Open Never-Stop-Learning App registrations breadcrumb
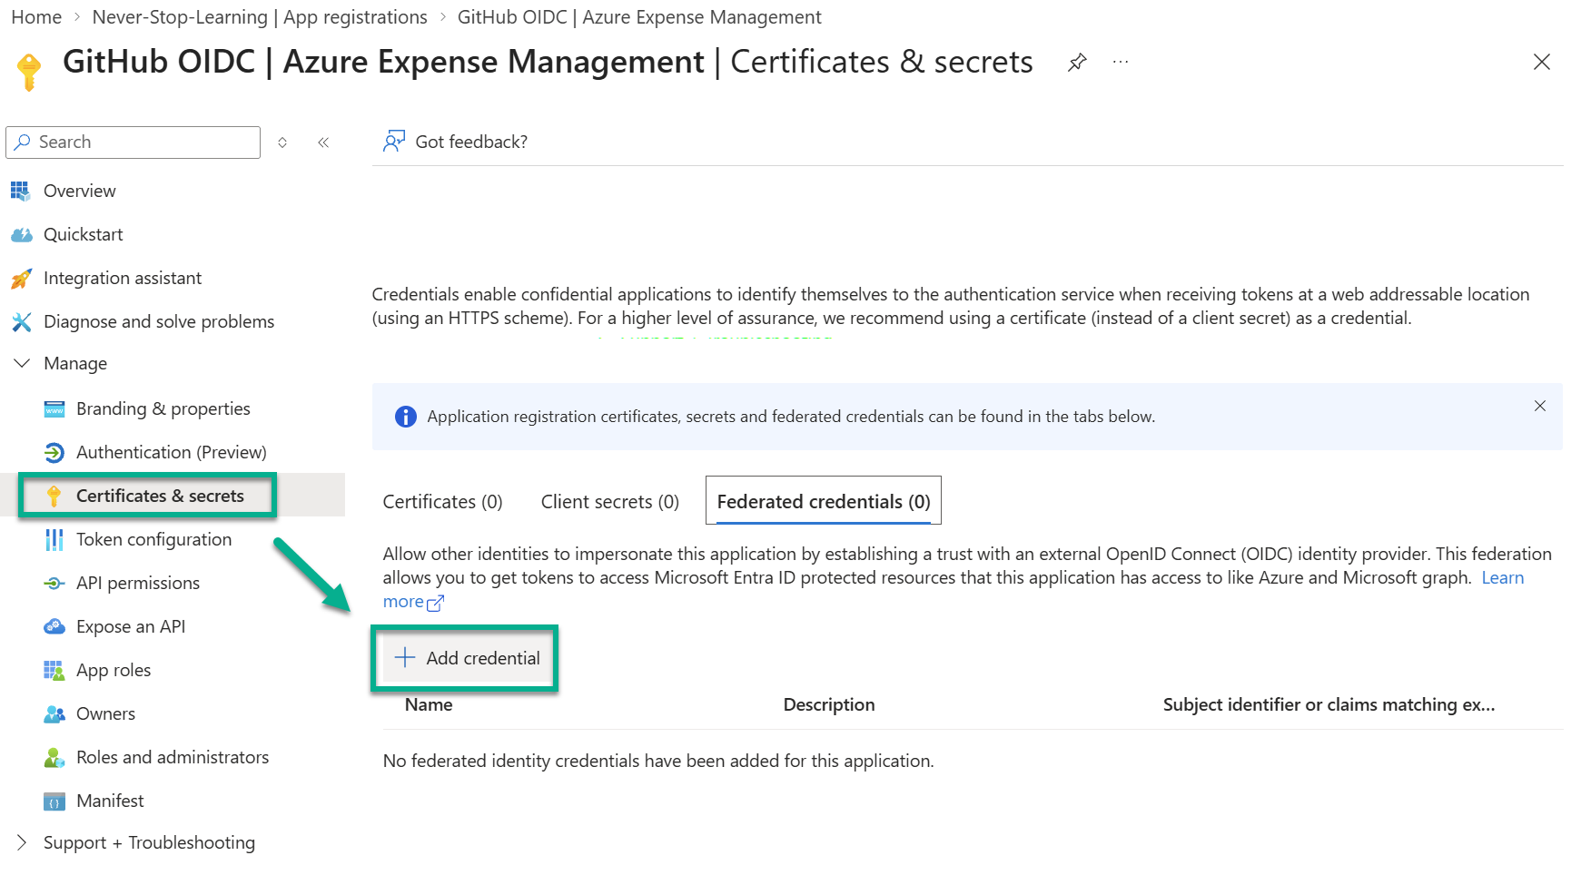 tap(260, 17)
